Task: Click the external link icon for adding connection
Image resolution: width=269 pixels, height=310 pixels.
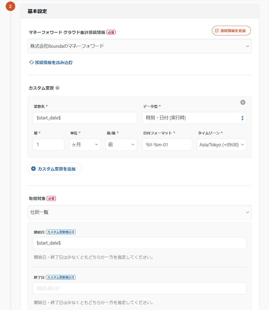Action: 217,31
